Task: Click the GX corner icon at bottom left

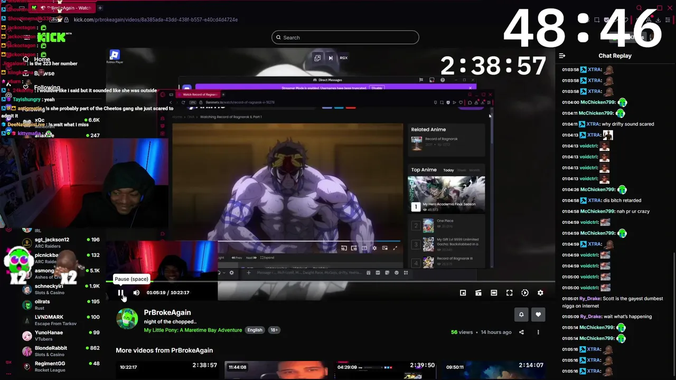Action: click(x=8, y=363)
